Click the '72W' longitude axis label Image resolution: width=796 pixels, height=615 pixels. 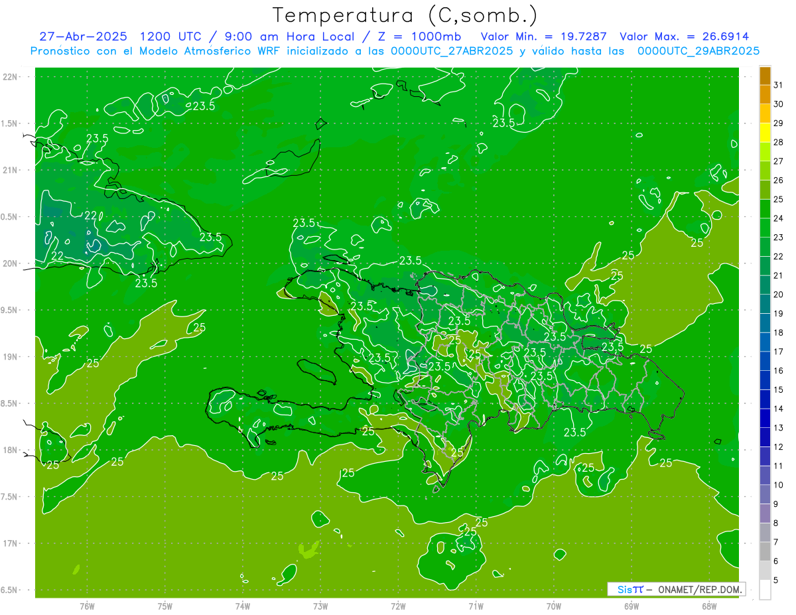(398, 606)
